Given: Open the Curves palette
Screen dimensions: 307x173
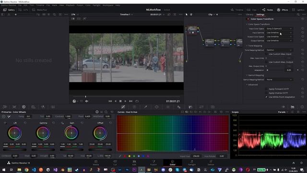Looking at the screenshot, I should click(x=123, y=107).
